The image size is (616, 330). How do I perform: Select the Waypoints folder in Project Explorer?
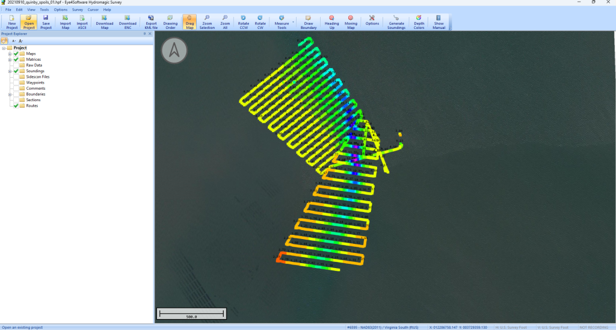coord(35,82)
